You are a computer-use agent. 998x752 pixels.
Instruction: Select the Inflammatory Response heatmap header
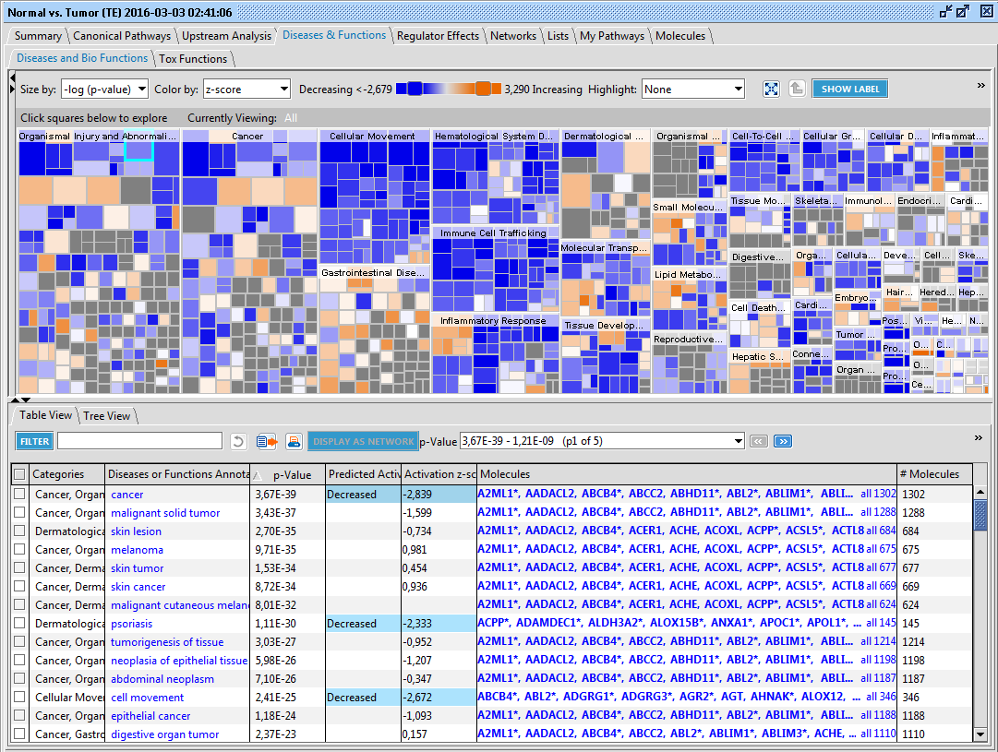tap(493, 321)
